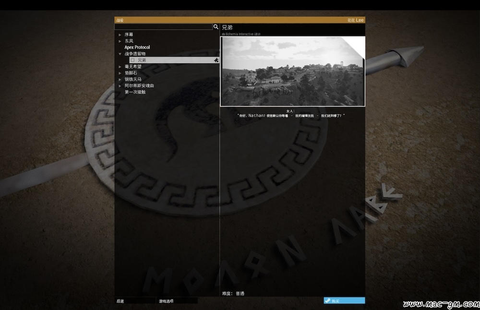The width and height of the screenshot is (480, 310).
Task: Select the 序幕 campaign label
Action: tap(129, 35)
